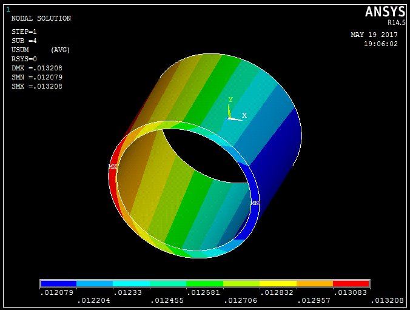Image resolution: width=410 pixels, height=310 pixels.
Task: Click the MX maximum marker on the cylinder
Action: point(113,166)
